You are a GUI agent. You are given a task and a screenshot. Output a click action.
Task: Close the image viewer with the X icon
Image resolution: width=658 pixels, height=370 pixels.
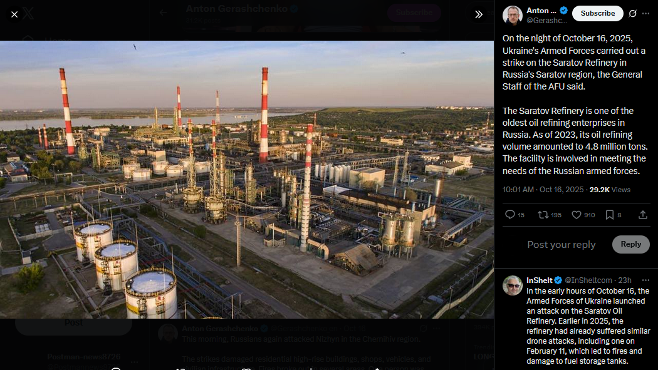coord(14,14)
